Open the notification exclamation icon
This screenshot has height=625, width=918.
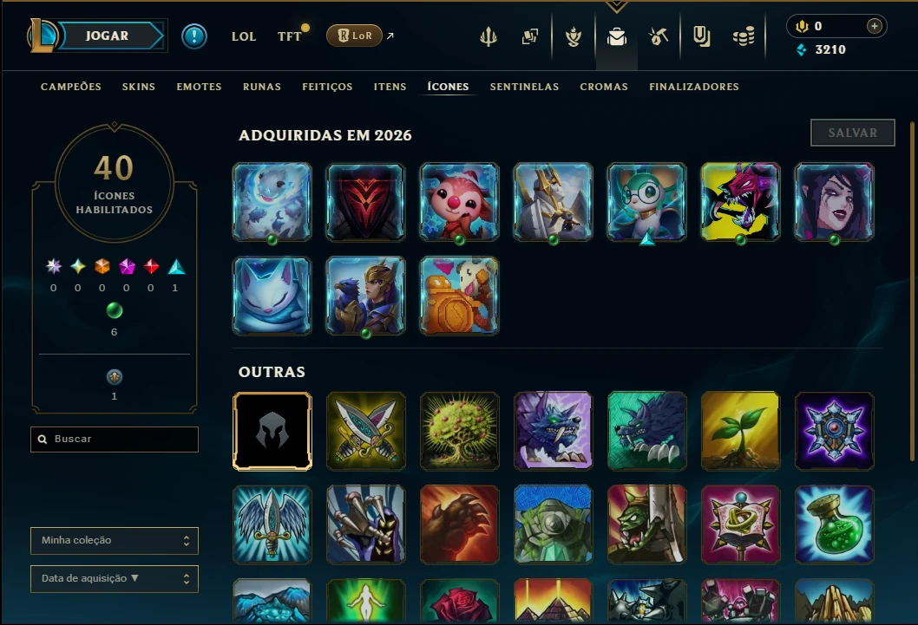[193, 36]
